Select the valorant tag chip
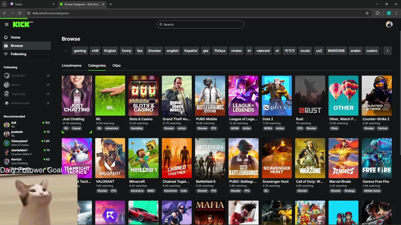The width and height of the screenshot is (401, 225). 263,51
